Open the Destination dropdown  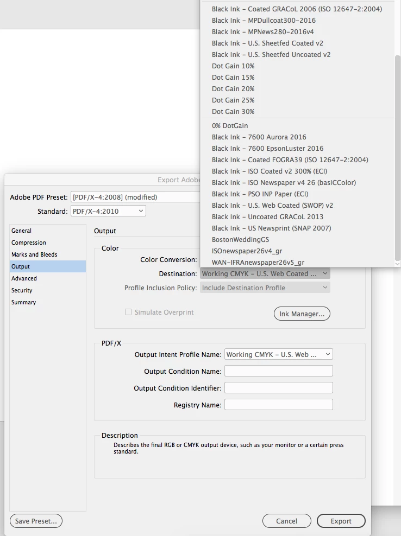coord(265,274)
